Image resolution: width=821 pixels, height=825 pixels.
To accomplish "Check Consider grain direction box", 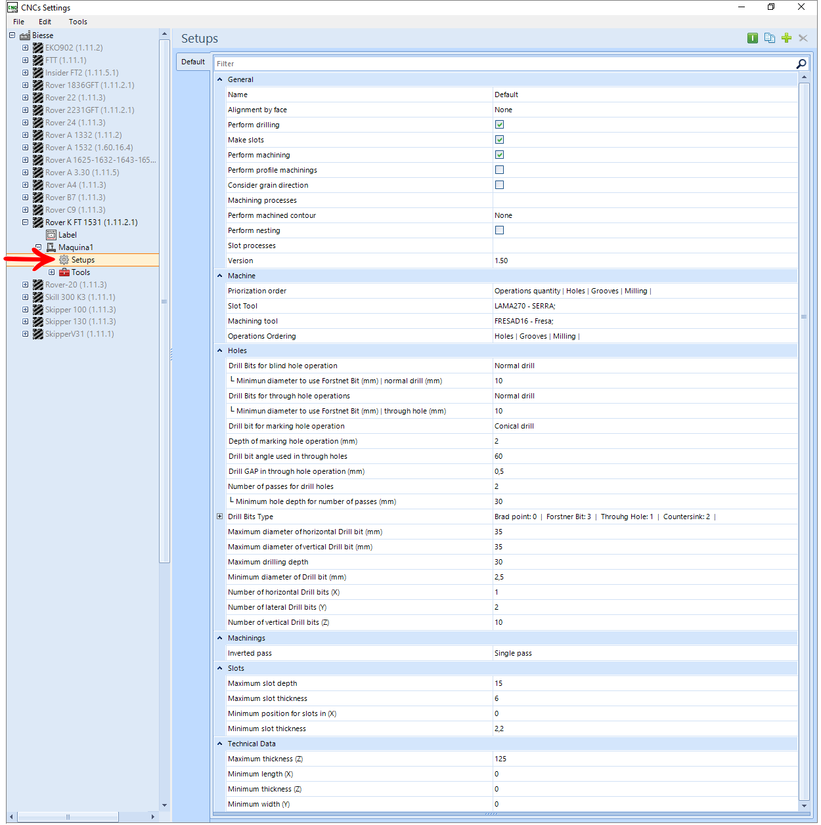I will [x=499, y=185].
